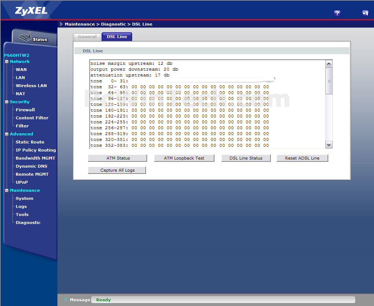The image size is (374, 306).
Task: Open Static Route settings
Action: [x=30, y=142]
